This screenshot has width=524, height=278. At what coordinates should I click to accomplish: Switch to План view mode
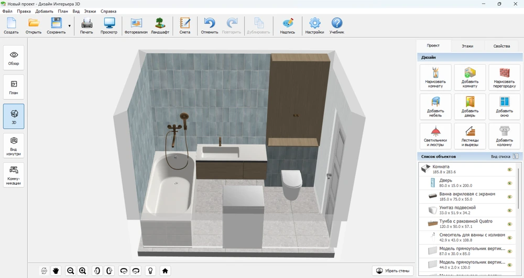pyautogui.click(x=14, y=87)
